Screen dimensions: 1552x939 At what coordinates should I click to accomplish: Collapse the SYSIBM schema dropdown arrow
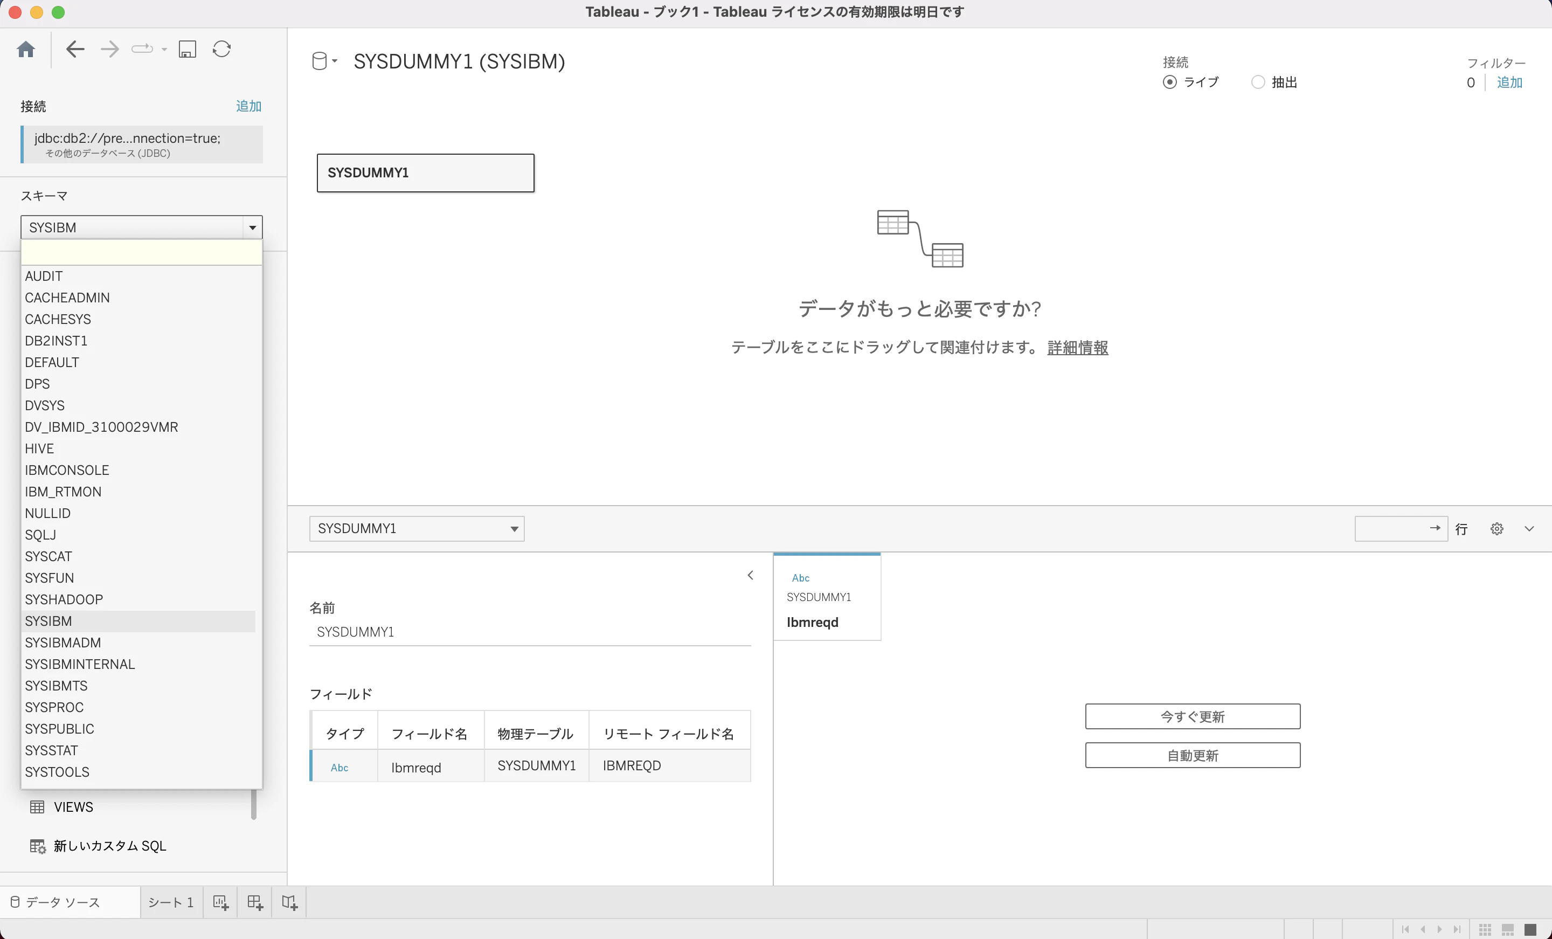(253, 227)
